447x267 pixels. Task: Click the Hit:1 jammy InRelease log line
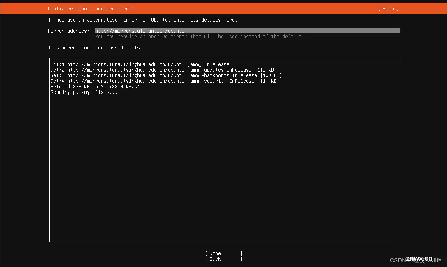[140, 64]
